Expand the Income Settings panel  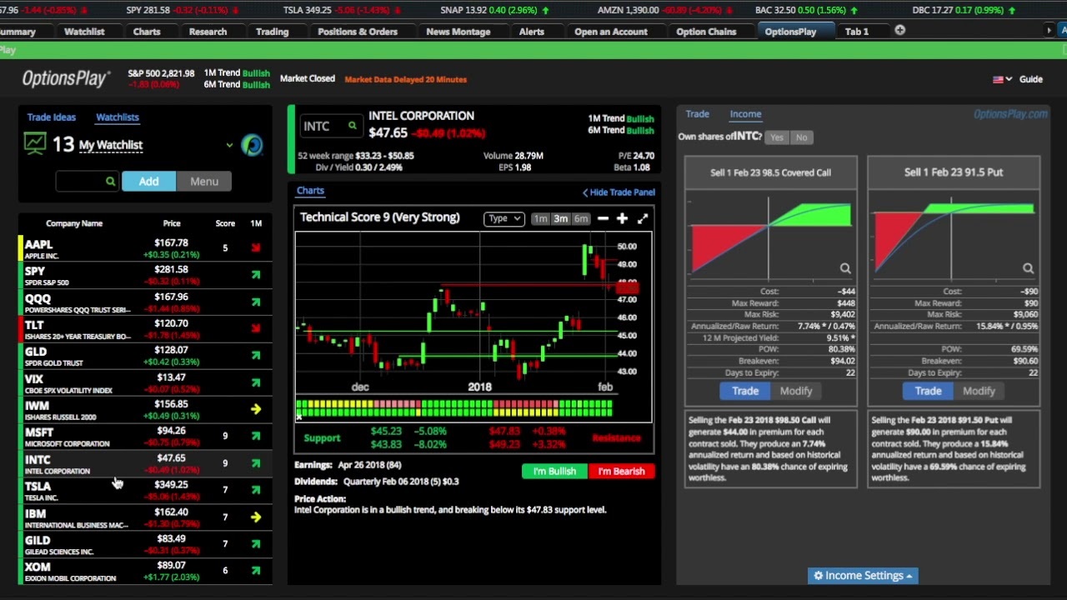pos(862,576)
